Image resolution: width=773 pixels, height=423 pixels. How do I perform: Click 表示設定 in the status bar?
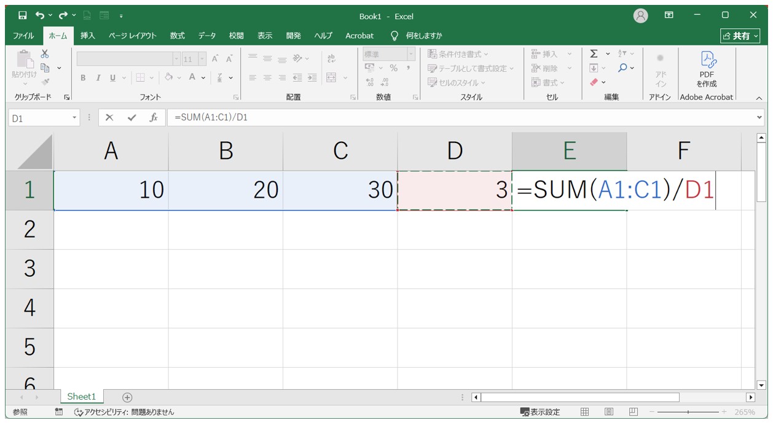[x=540, y=412]
